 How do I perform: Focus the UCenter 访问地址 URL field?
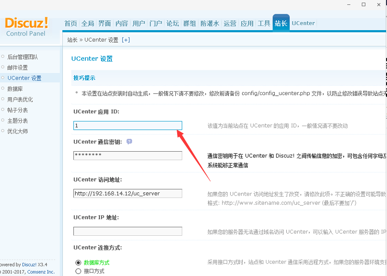tap(127, 194)
